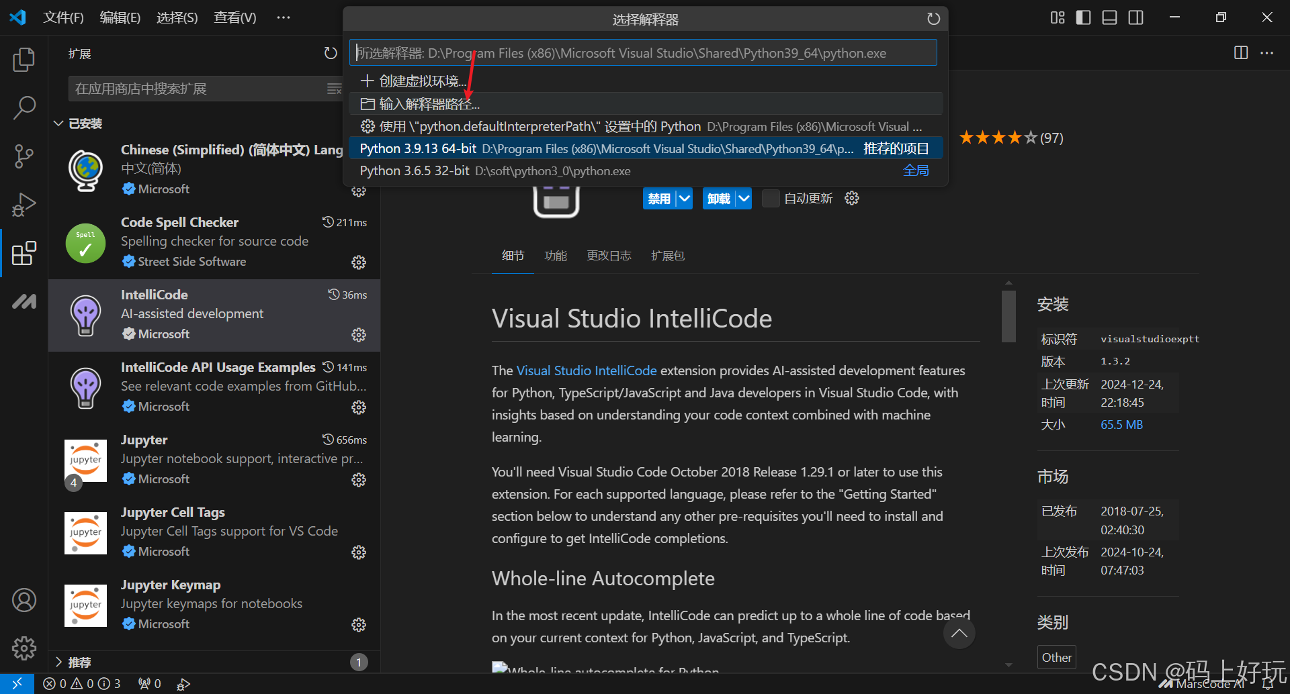Open the Search view
Viewport: 1290px width, 694px height.
[24, 107]
